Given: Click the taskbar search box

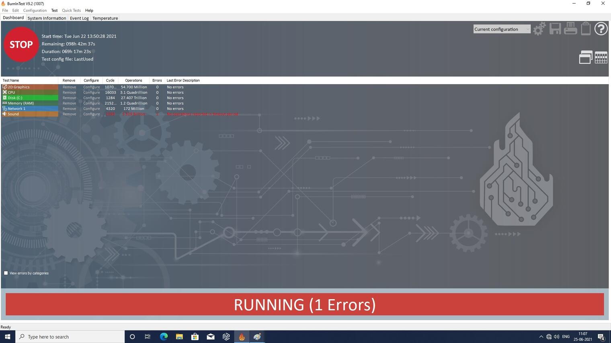Looking at the screenshot, I should [x=70, y=337].
